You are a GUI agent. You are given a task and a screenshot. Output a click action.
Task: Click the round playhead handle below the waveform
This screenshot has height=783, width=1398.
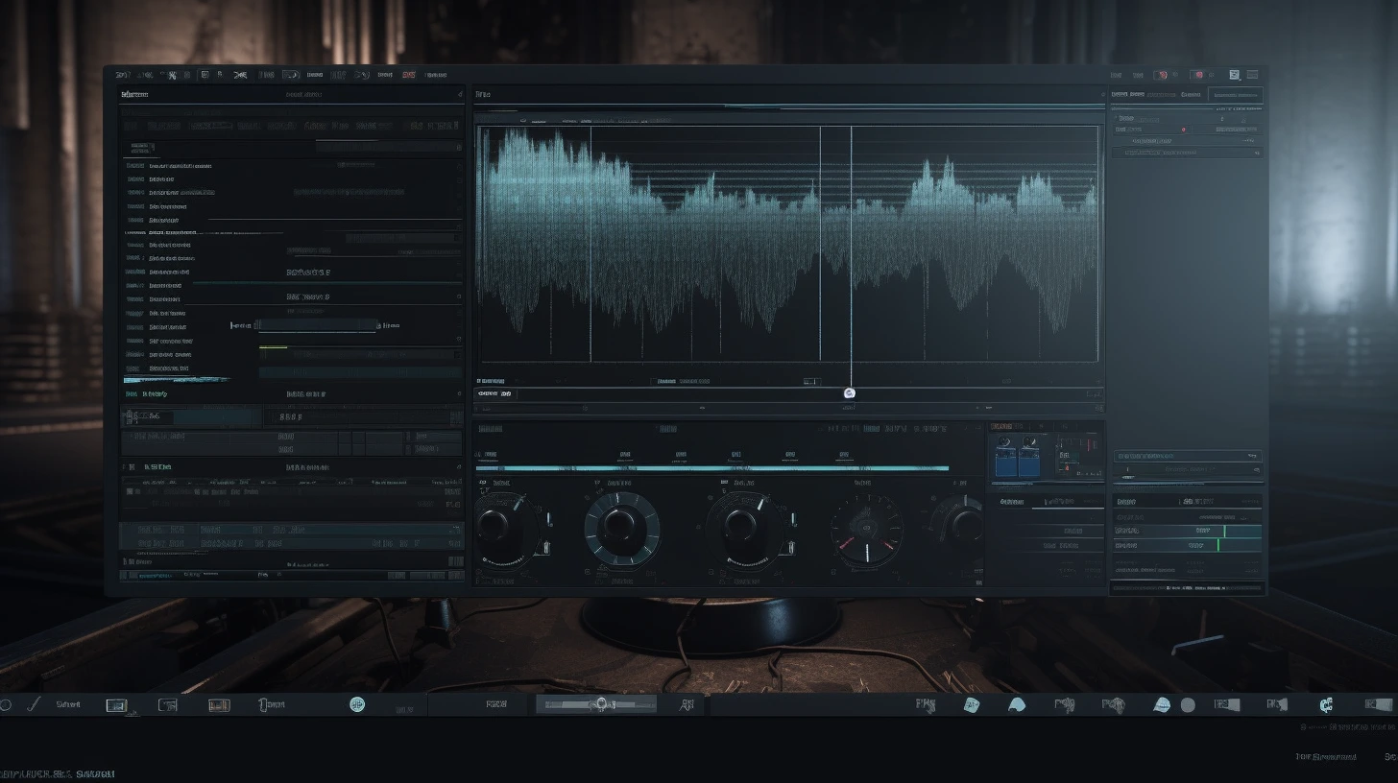tap(849, 393)
